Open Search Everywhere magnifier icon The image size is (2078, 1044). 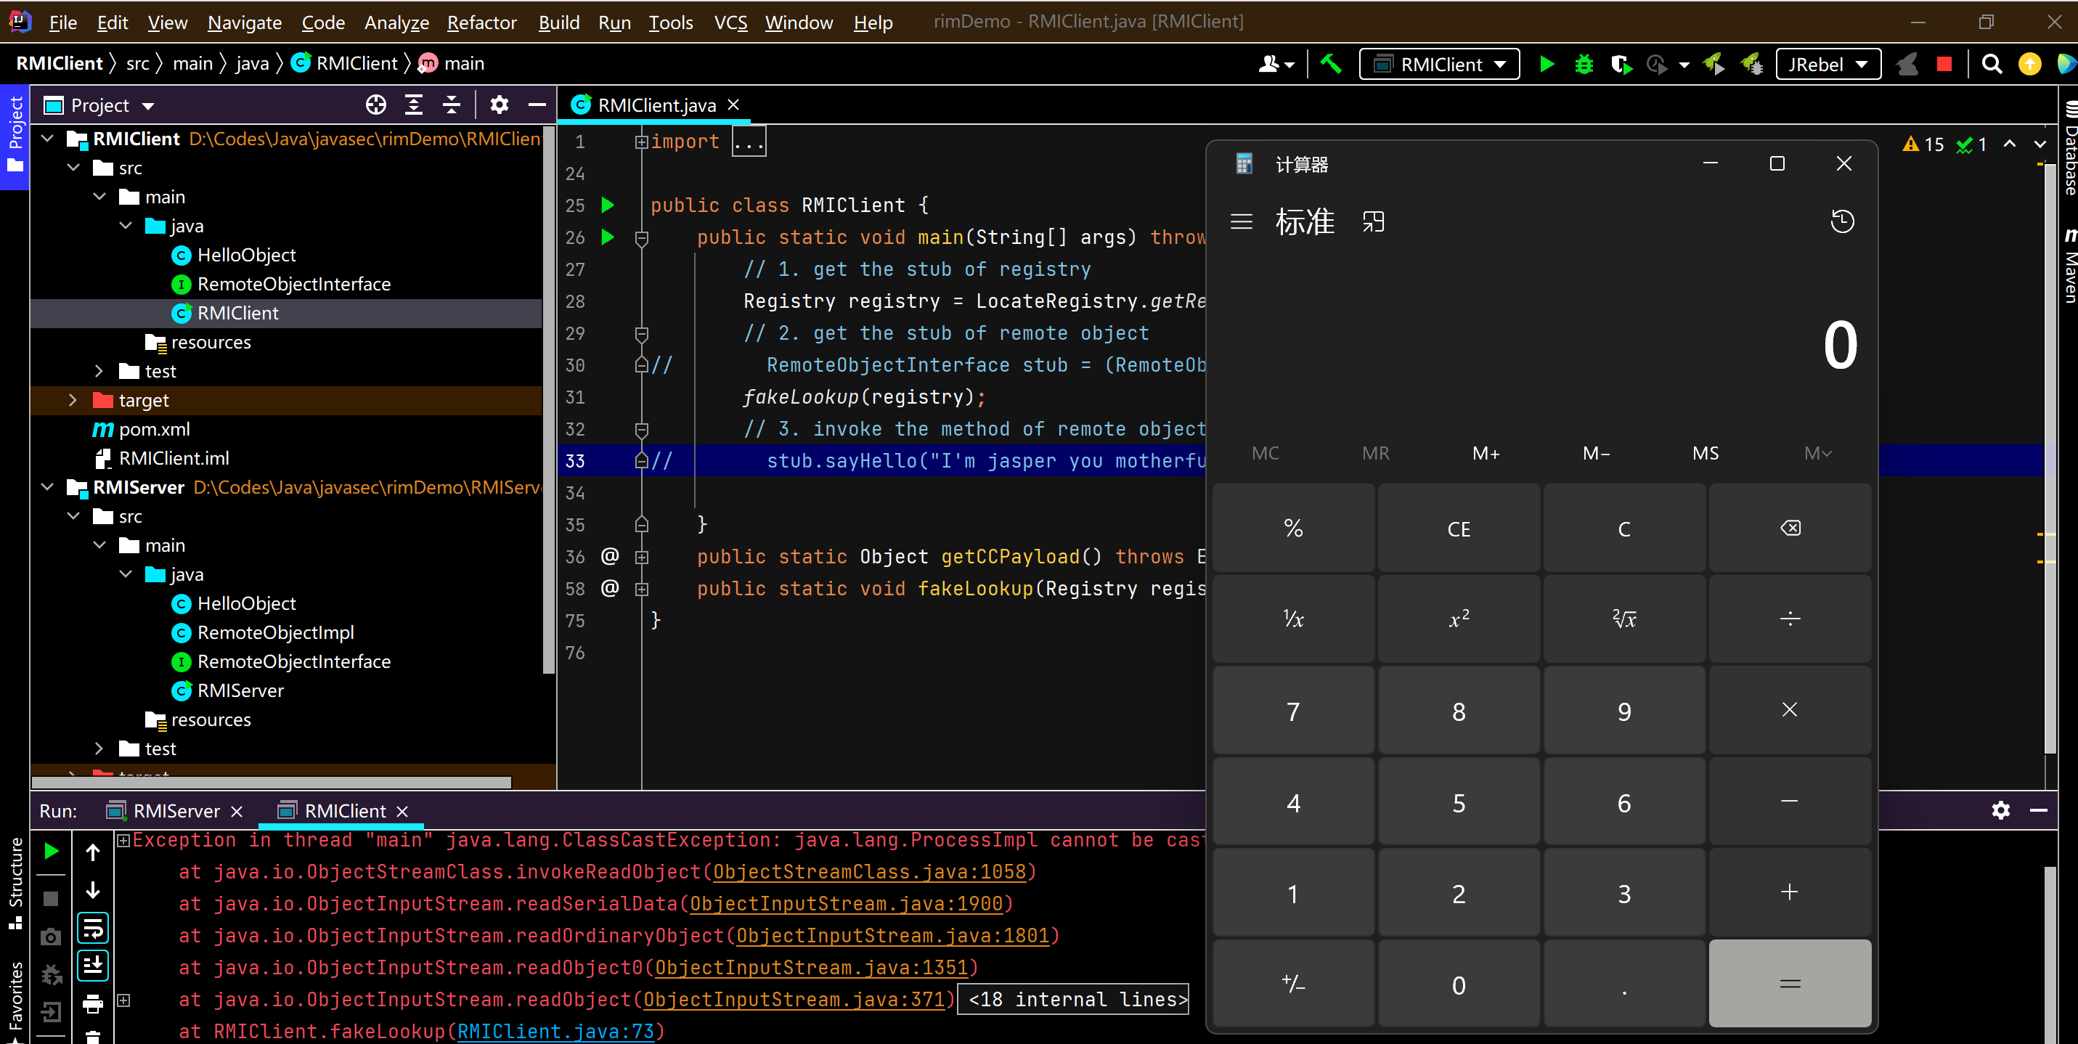point(1992,65)
